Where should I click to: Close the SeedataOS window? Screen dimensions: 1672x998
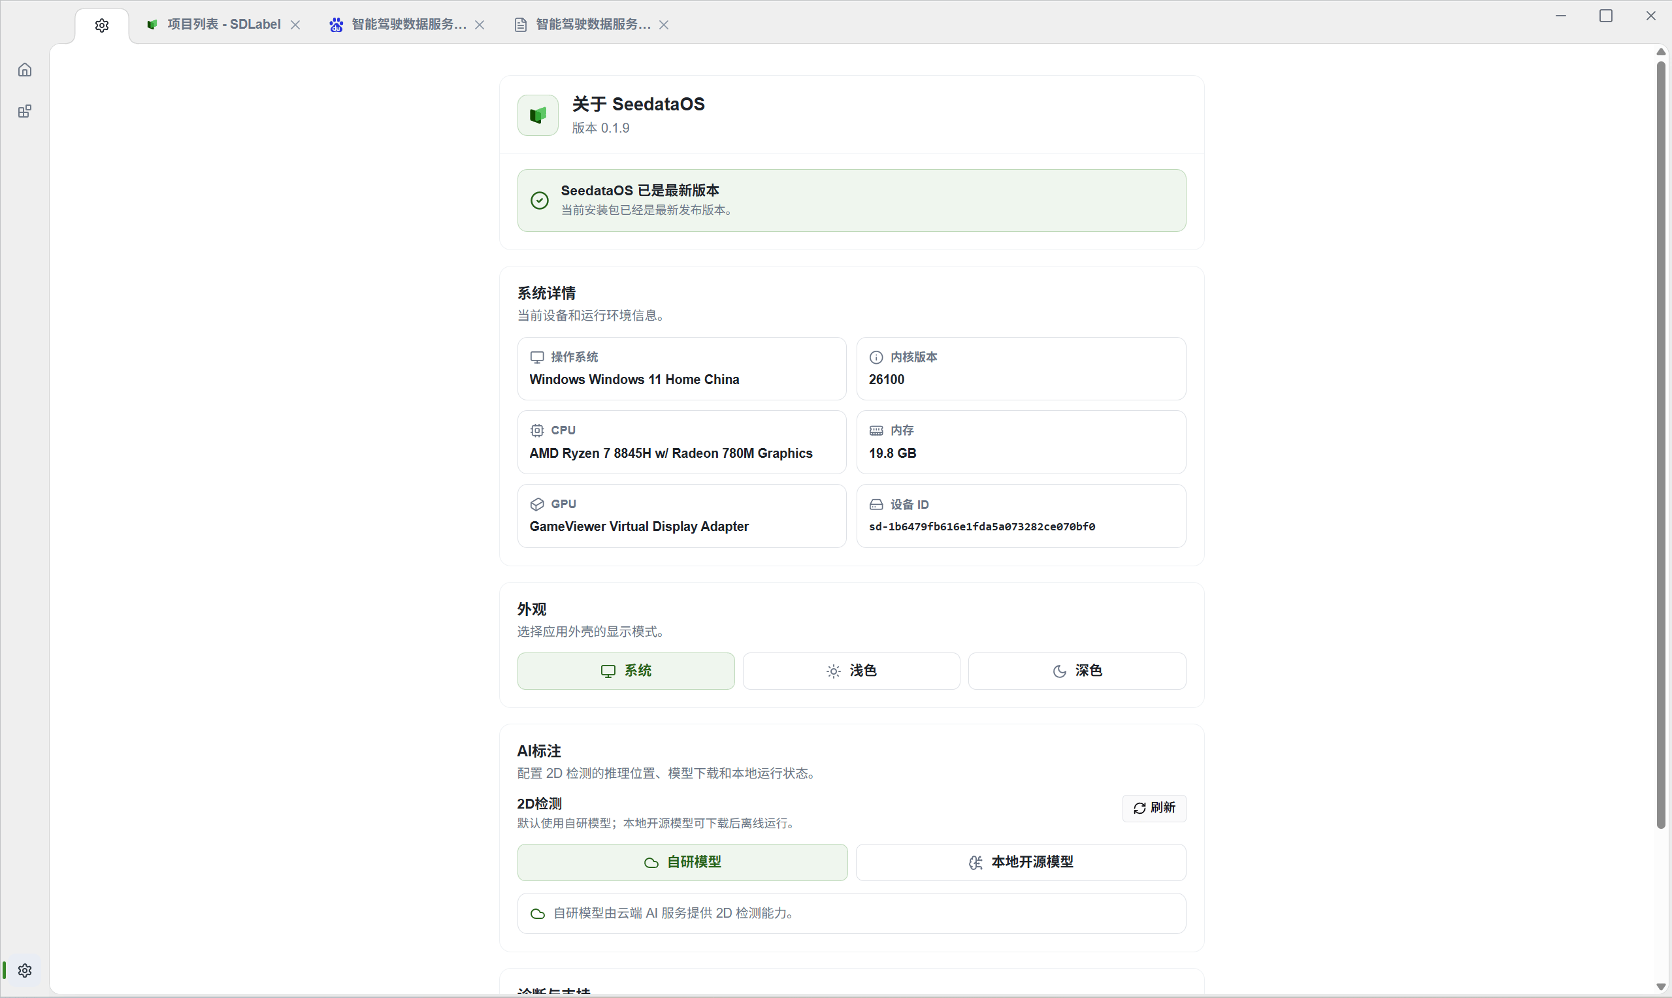pos(1651,16)
